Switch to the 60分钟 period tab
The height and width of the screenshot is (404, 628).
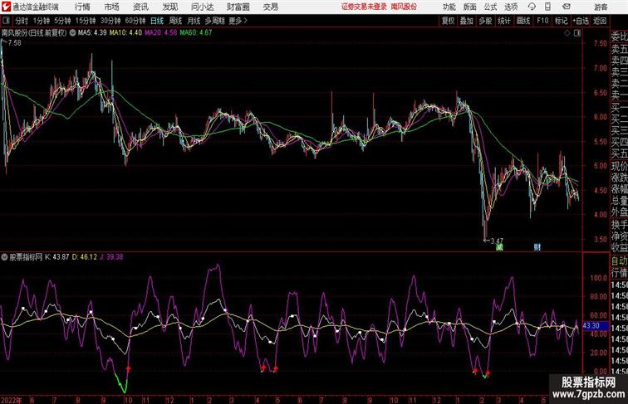pyautogui.click(x=135, y=21)
